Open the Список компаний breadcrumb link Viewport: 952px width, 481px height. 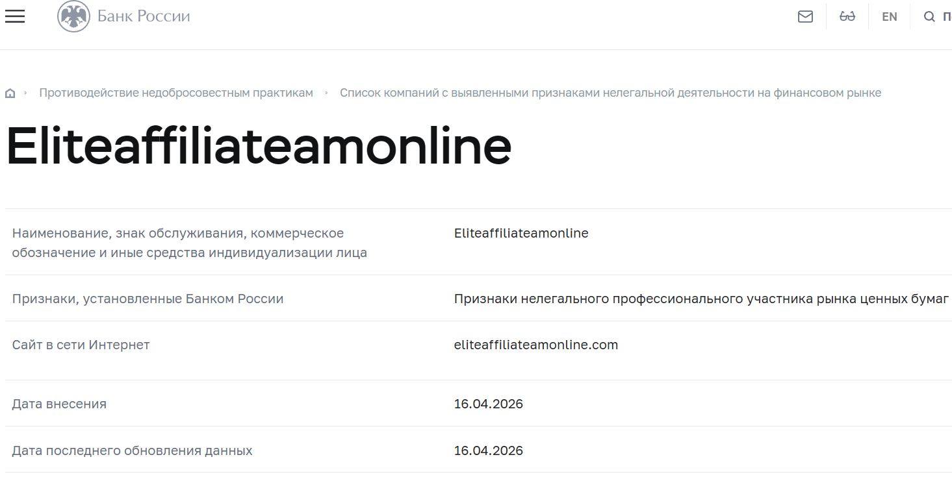coord(610,92)
